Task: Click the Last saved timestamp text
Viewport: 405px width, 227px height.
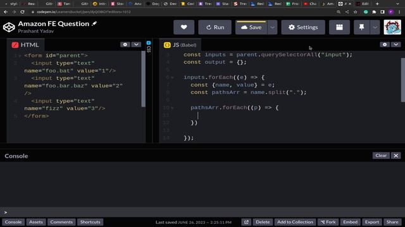Action: pyautogui.click(x=194, y=222)
